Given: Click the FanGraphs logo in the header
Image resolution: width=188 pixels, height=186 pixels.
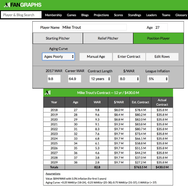Looking at the screenshot, I should [x=23, y=5].
